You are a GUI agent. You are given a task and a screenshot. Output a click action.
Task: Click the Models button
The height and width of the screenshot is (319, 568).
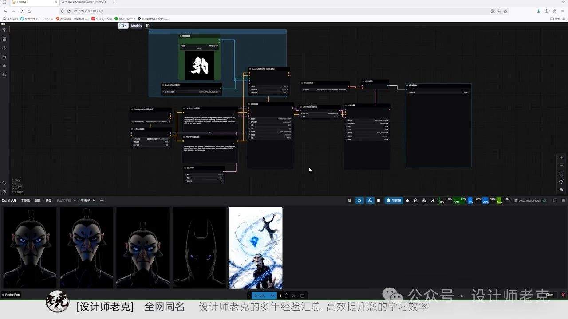[x=136, y=26]
